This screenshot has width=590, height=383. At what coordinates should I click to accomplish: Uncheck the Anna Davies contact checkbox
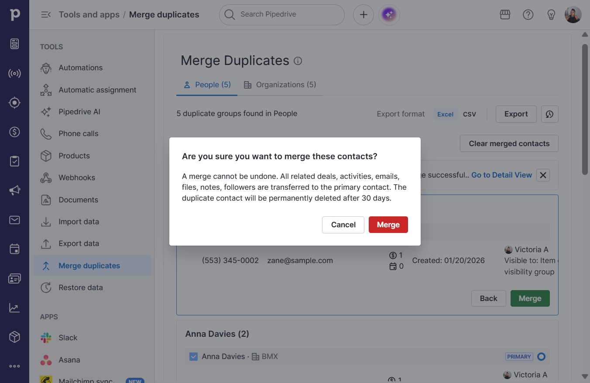tap(193, 357)
